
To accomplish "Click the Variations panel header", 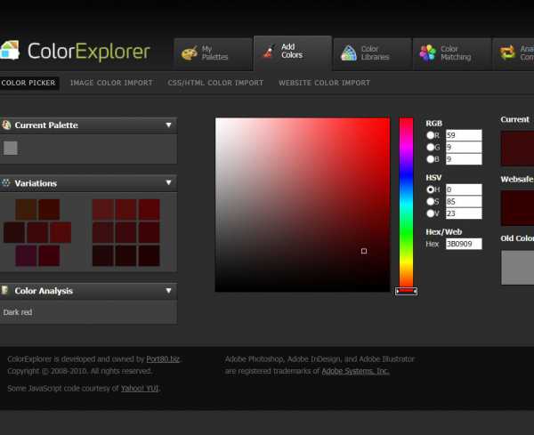I will [x=88, y=183].
